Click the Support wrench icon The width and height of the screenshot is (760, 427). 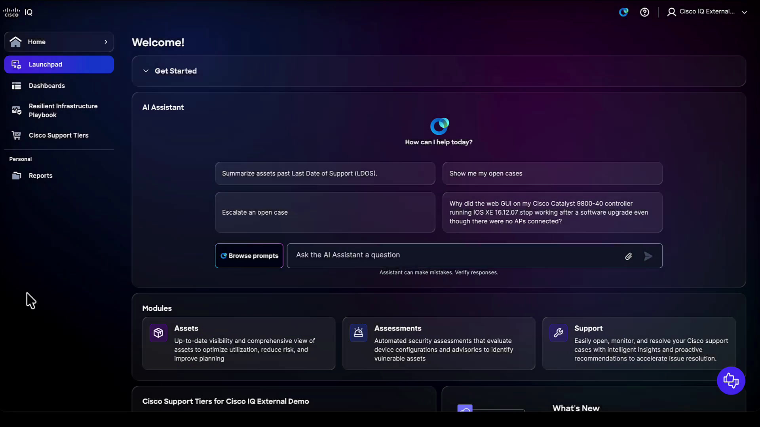point(558,333)
